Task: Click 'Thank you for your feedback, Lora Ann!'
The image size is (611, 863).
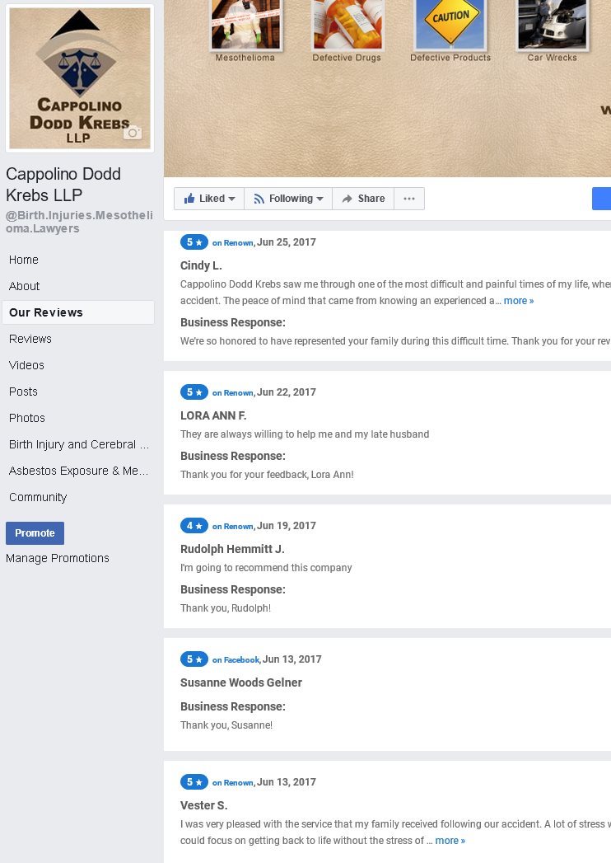Action: 267,475
